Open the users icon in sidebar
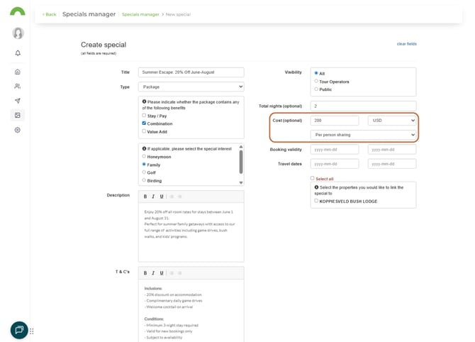The height and width of the screenshot is (342, 475). coord(18,87)
